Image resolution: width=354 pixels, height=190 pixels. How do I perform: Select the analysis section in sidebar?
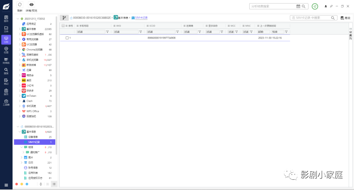pyautogui.click(x=6, y=40)
